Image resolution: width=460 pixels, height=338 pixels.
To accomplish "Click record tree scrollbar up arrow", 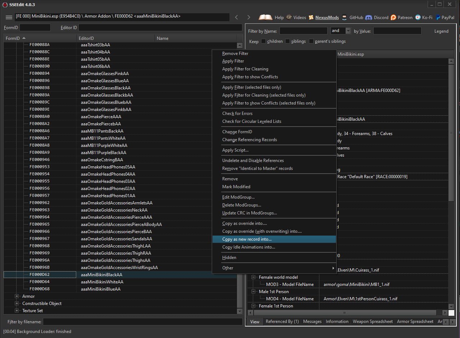I will pos(240,45).
